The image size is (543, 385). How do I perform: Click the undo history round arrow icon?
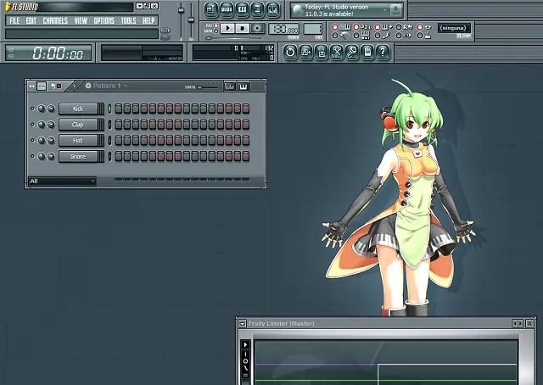pyautogui.click(x=290, y=53)
